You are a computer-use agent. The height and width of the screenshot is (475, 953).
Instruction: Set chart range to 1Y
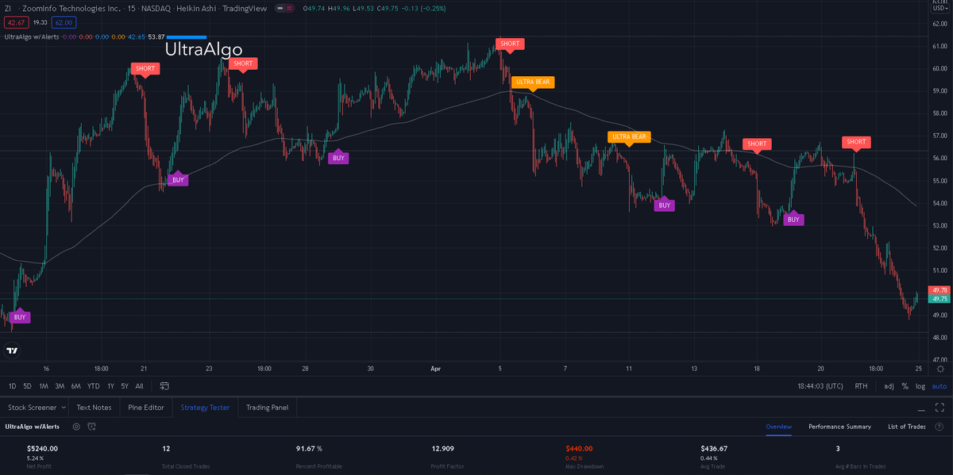point(110,386)
